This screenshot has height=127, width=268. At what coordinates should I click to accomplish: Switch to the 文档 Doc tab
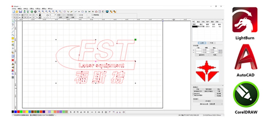(x=203, y=22)
